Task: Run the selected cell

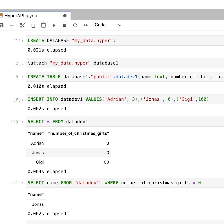Action: click(x=54, y=25)
